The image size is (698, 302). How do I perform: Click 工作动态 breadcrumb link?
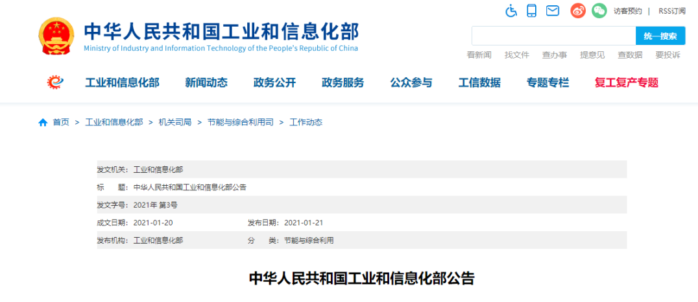click(x=306, y=123)
